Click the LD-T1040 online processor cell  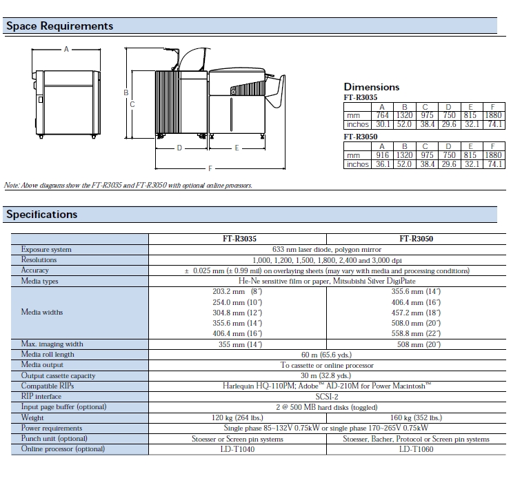click(x=238, y=449)
